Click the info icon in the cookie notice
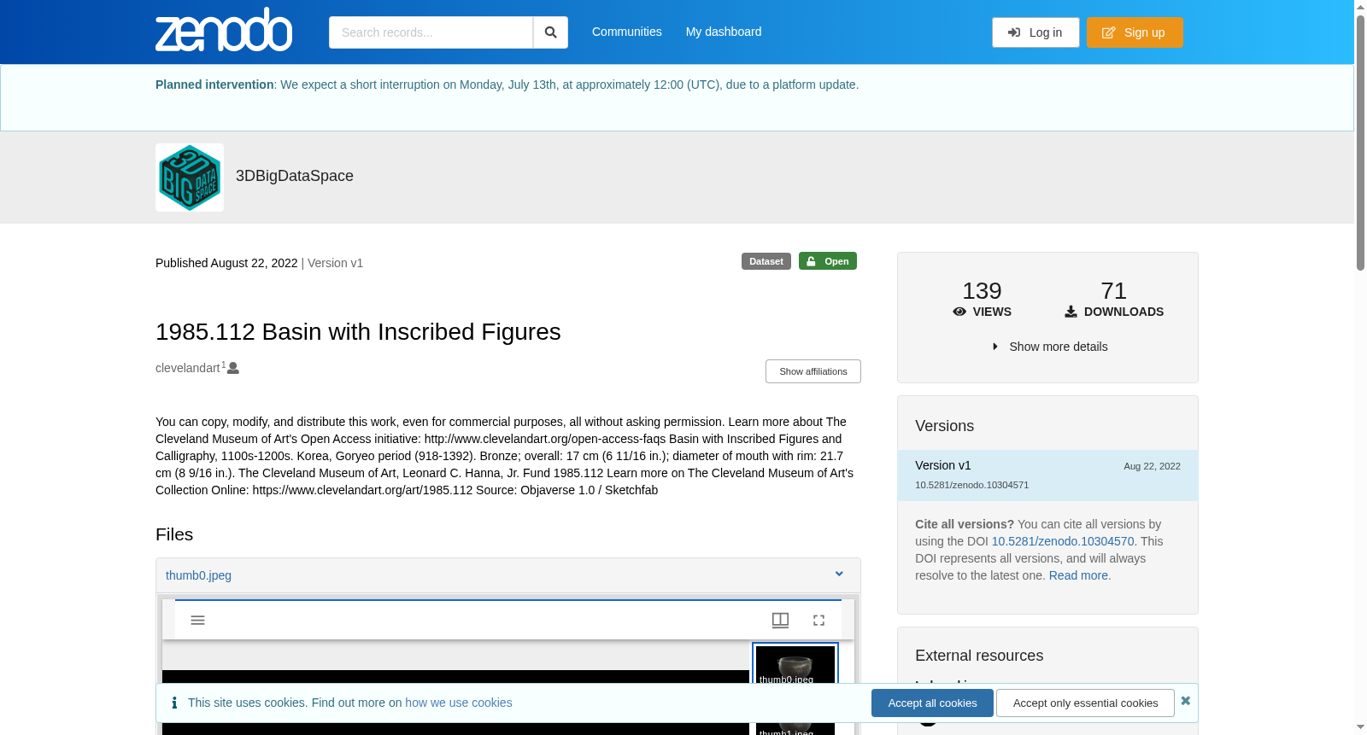 point(174,703)
